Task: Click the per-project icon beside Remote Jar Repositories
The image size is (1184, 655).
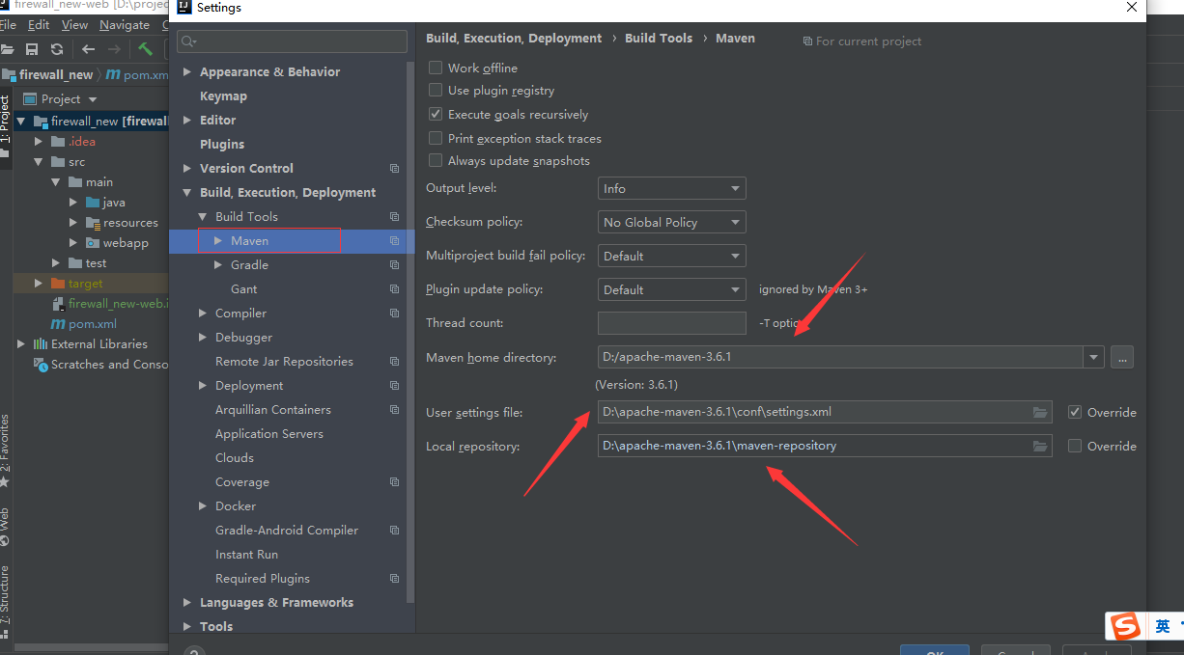Action: click(x=394, y=362)
